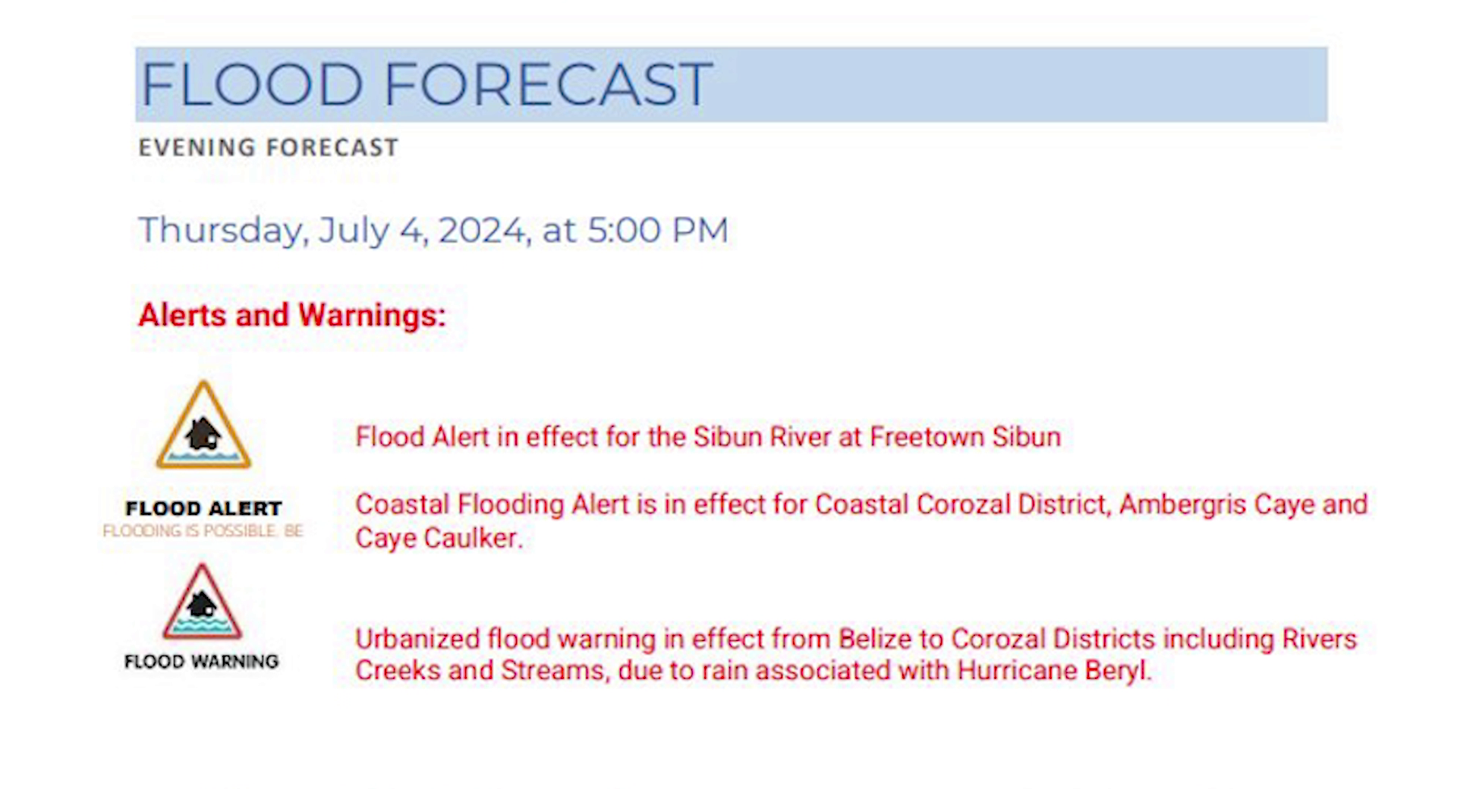This screenshot has width=1457, height=789.
Task: Click the Coastal Flooding Alert sentence
Action: pos(861,521)
